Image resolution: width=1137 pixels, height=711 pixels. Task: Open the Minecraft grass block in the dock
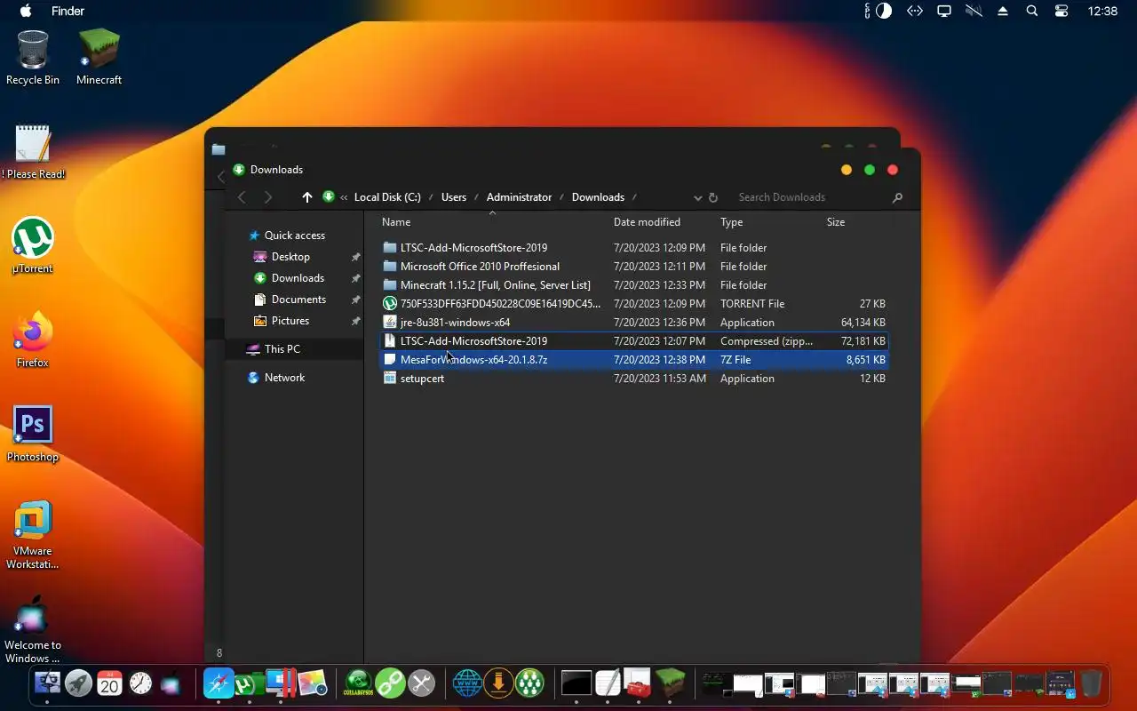click(x=671, y=683)
